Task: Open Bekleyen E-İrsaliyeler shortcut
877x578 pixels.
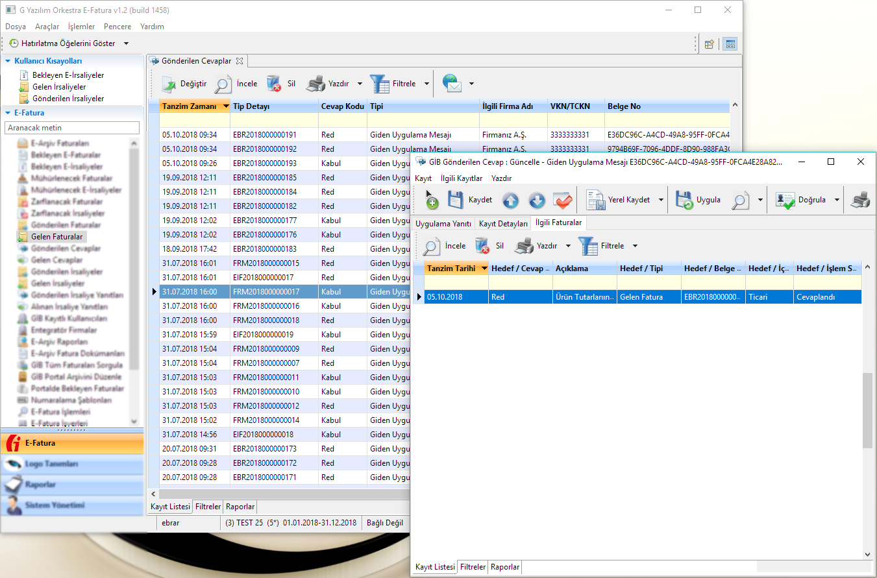Action: tap(68, 75)
